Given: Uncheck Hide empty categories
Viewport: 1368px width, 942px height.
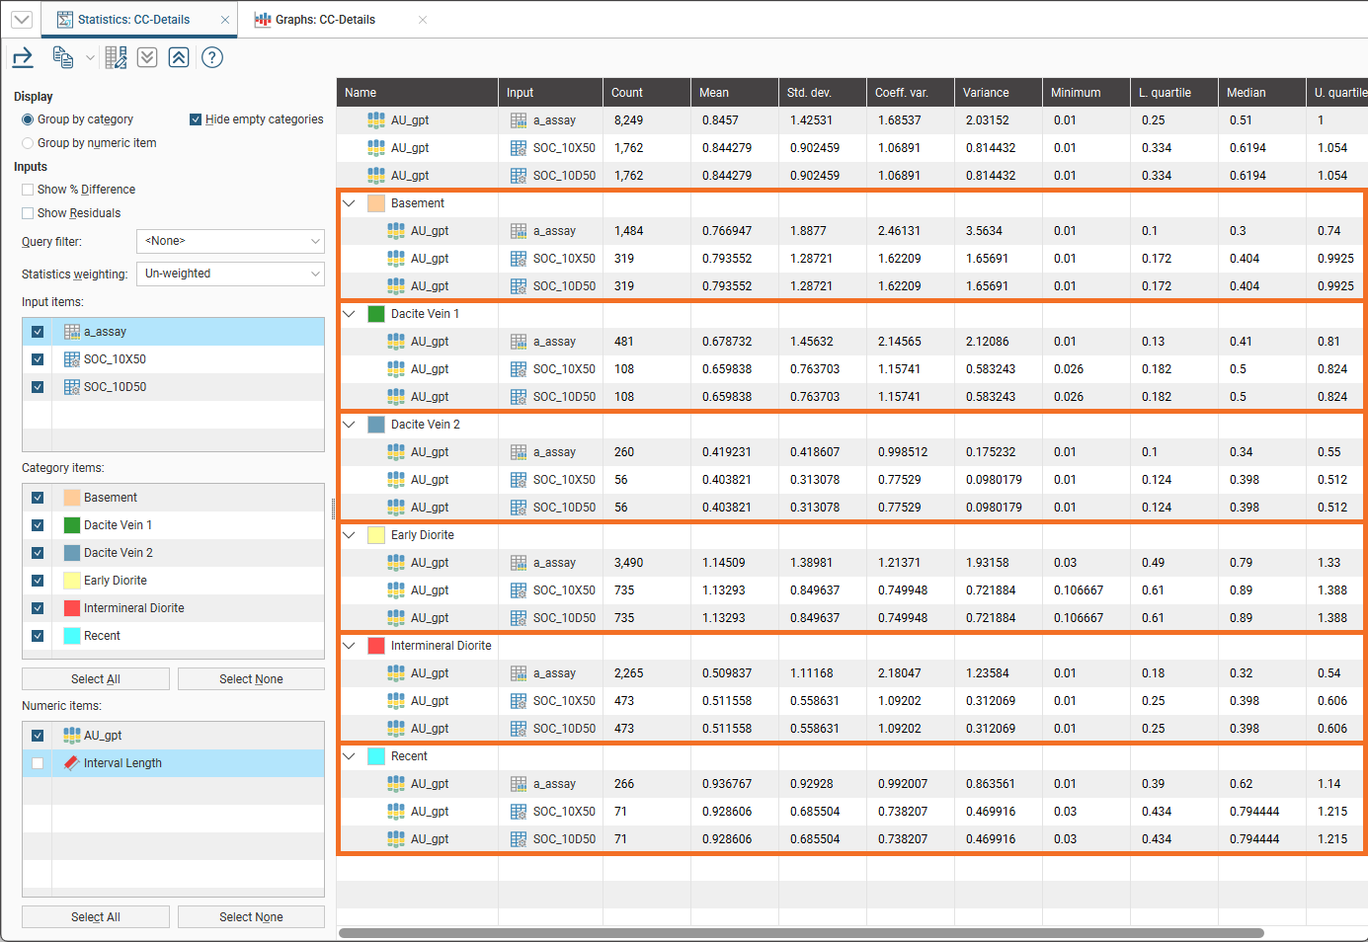Looking at the screenshot, I should coord(196,119).
